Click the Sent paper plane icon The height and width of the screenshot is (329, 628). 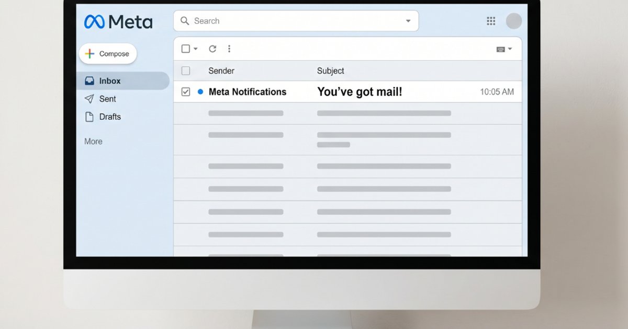(89, 99)
